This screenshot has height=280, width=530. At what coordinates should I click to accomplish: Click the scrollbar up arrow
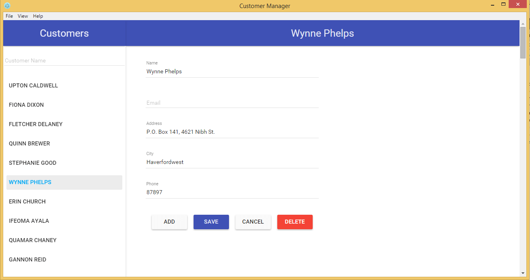click(523, 23)
